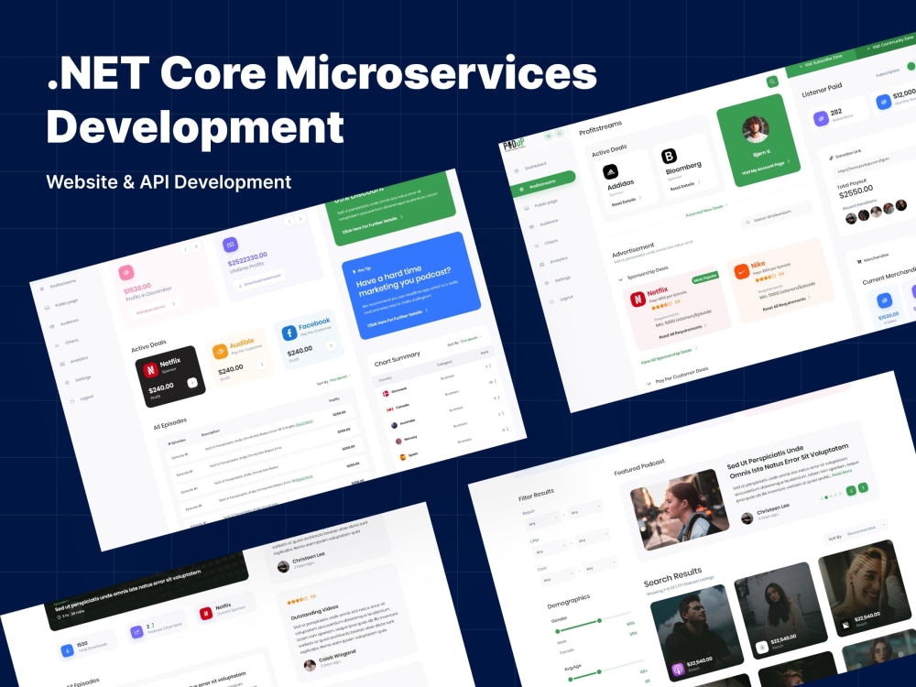The height and width of the screenshot is (687, 916).
Task: Click the Netflix logo in the black Active Deals card
Action: point(150,370)
